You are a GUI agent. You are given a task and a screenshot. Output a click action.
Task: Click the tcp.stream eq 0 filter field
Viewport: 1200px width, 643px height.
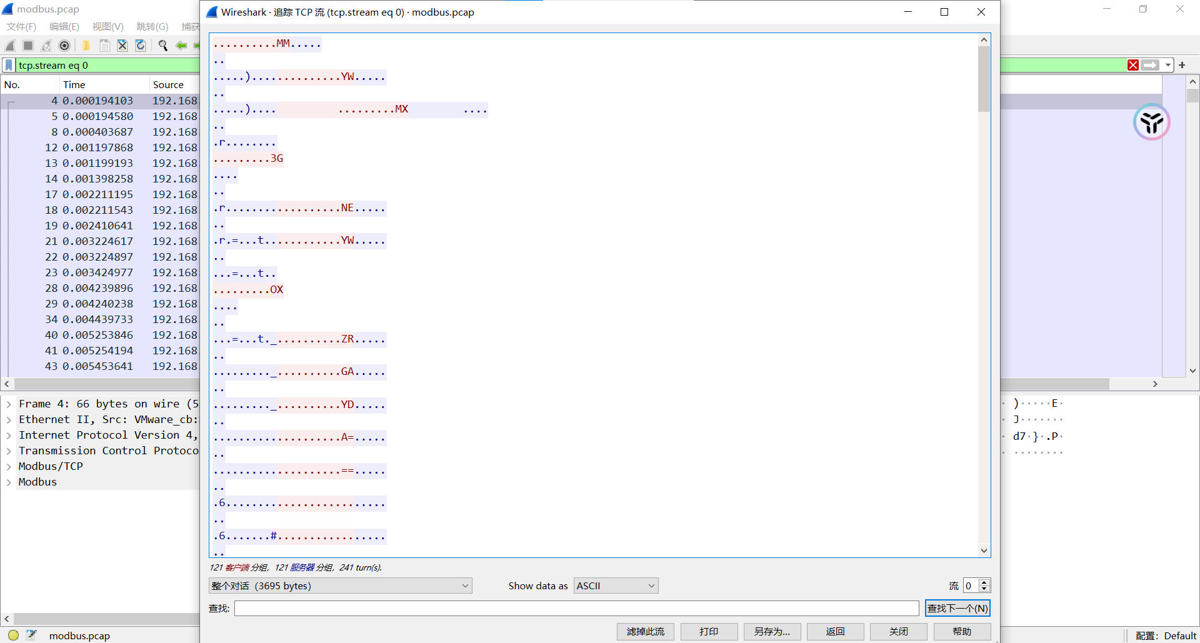[x=107, y=65]
